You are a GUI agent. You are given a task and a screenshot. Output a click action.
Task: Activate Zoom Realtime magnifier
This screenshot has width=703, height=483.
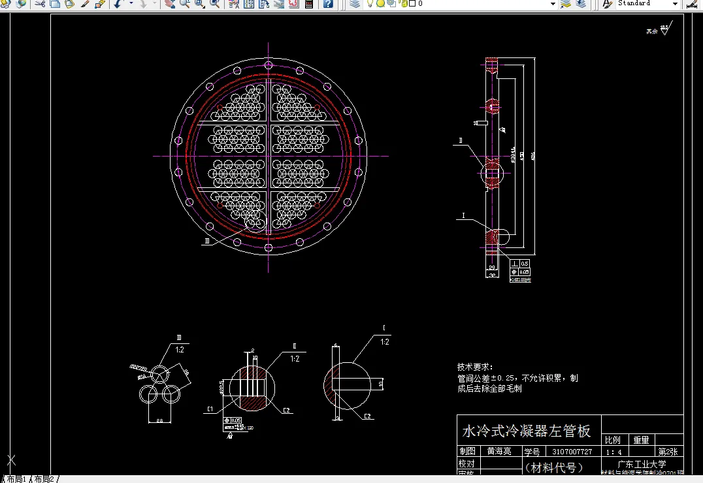point(184,4)
